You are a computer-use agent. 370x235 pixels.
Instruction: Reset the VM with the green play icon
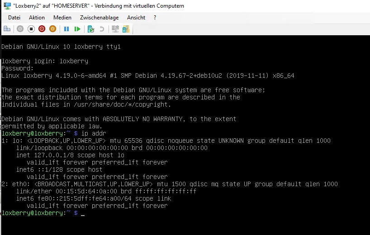[x=77, y=29]
